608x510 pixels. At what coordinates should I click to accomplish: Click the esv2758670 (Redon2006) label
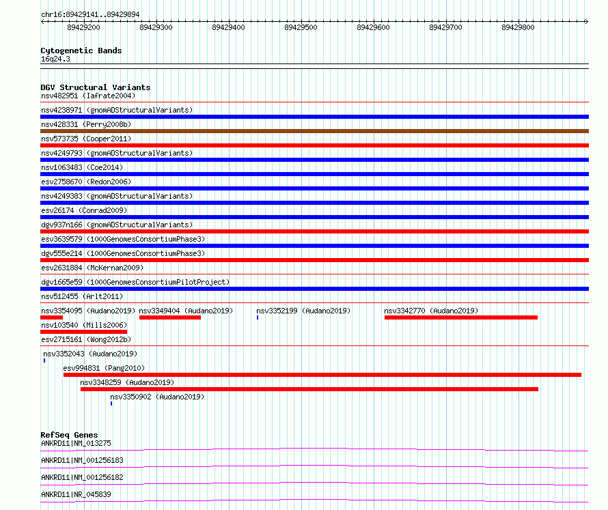(86, 182)
